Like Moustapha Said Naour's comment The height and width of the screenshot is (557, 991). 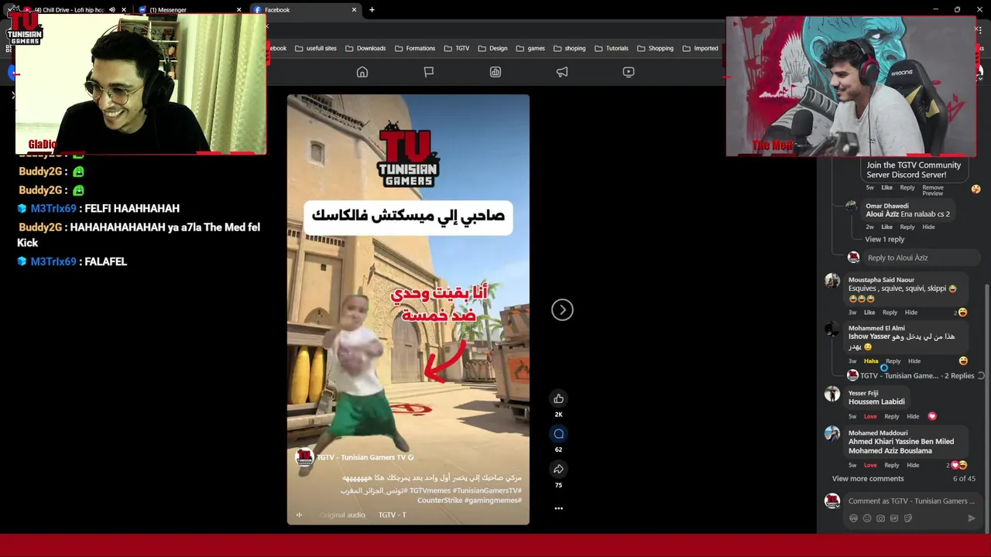tap(869, 313)
